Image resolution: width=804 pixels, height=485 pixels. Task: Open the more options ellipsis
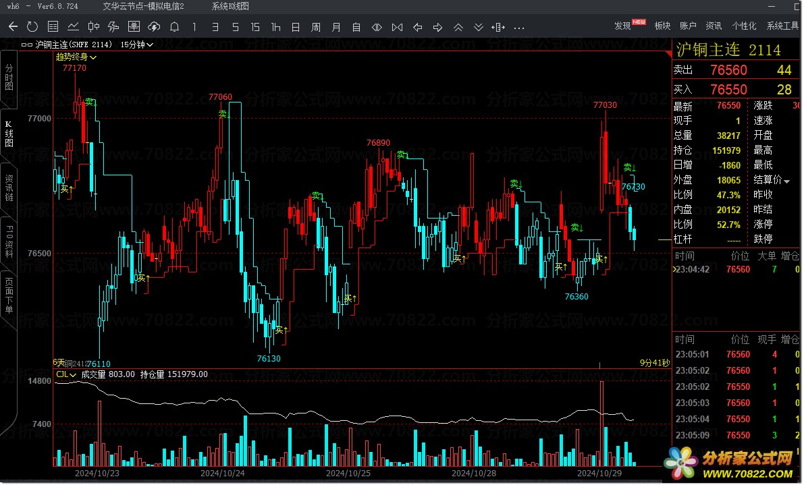click(x=519, y=28)
